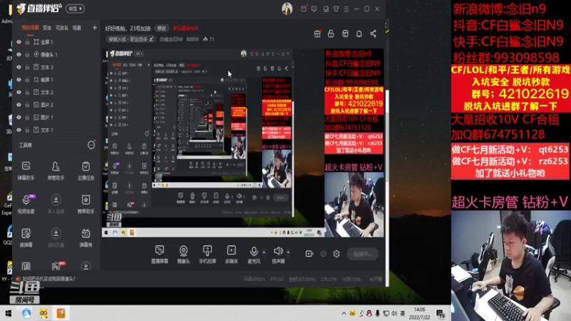The height and width of the screenshot is (321, 571).
Task: Open the 虚拟形象 tool
Action: [56, 238]
